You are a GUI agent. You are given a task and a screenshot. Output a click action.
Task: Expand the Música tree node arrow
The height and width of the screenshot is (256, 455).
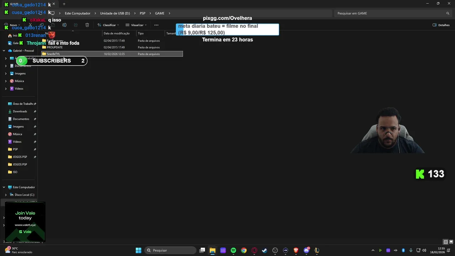6,81
